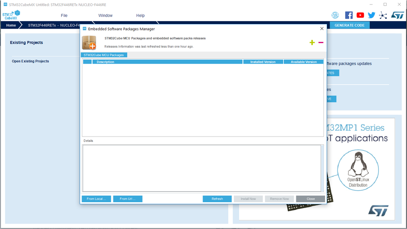
Task: Click the From Local button
Action: (96, 199)
